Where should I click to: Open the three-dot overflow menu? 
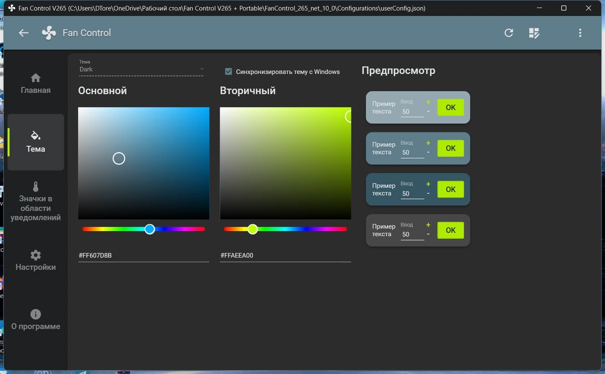click(x=580, y=33)
